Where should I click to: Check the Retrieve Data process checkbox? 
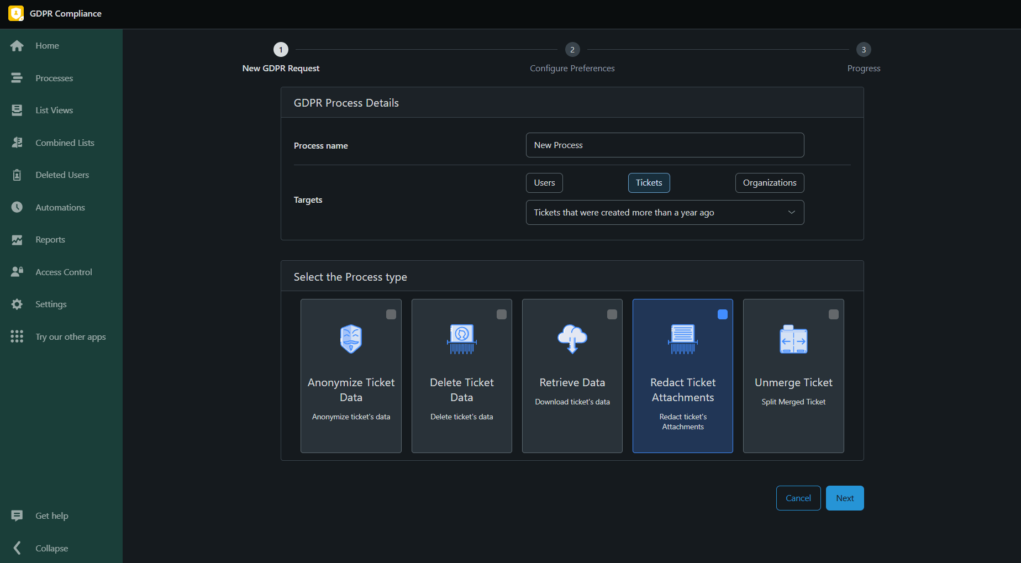[612, 314]
